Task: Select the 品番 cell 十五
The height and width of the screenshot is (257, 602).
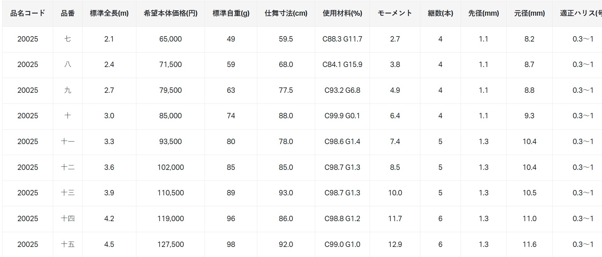Action: 68,244
